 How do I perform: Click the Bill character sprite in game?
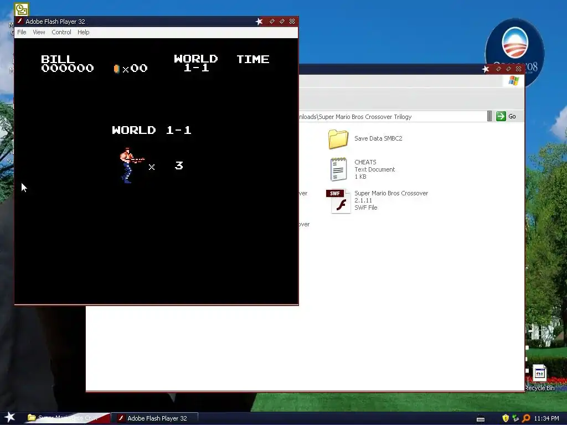132,165
